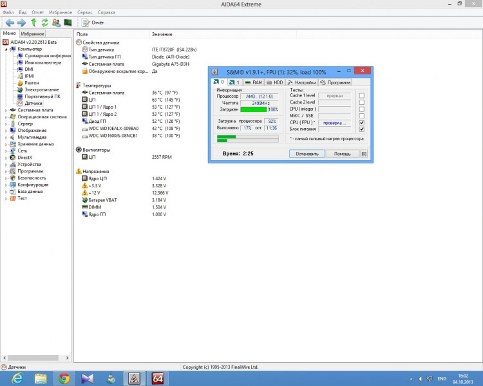Image resolution: width=483 pixels, height=386 pixels.
Task: Click the Refresh toolbar icon
Action: [x=45, y=23]
